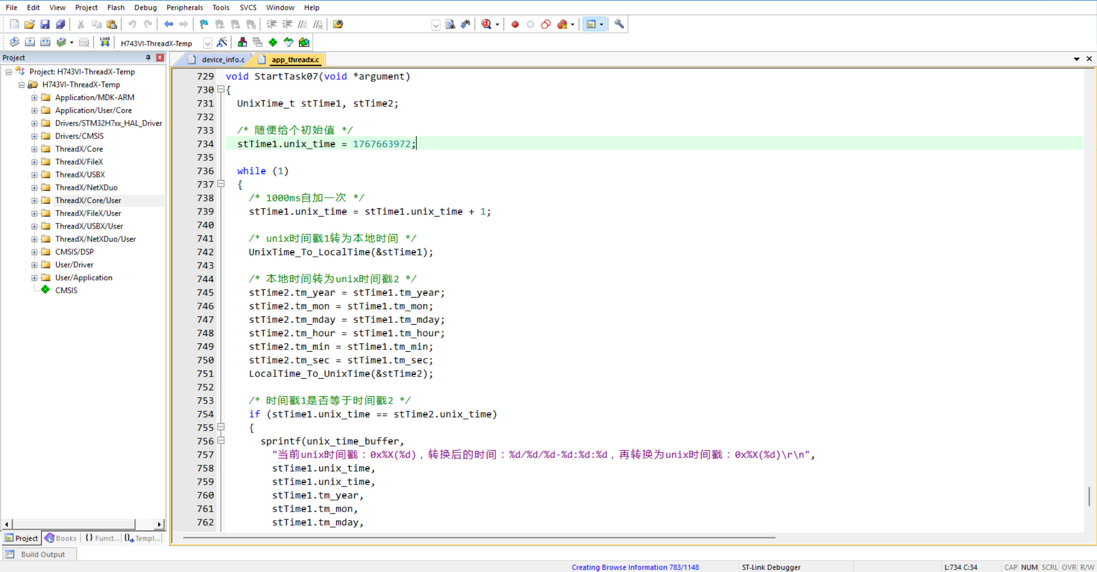This screenshot has height=572, width=1097.
Task: Open File Extensions, Books and Environment icon
Action: (242, 42)
